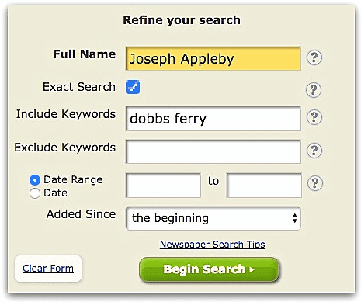This screenshot has width=361, height=302.
Task: Open the Newspaper Search Tips link
Action: [x=213, y=244]
